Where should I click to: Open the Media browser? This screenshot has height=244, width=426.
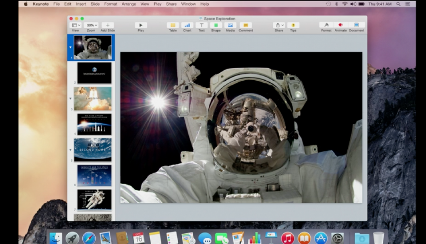point(230,25)
